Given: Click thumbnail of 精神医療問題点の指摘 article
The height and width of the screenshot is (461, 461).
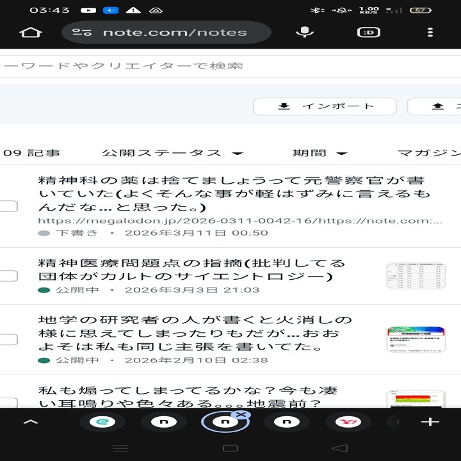Looking at the screenshot, I should [x=416, y=276].
